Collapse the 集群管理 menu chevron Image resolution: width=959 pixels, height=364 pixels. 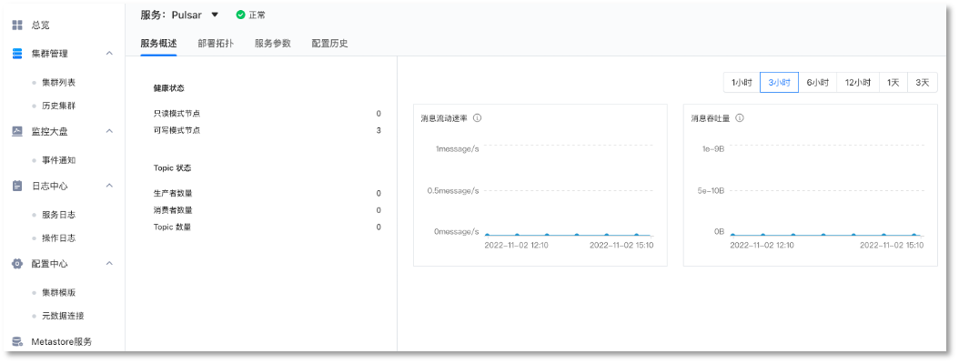[109, 53]
